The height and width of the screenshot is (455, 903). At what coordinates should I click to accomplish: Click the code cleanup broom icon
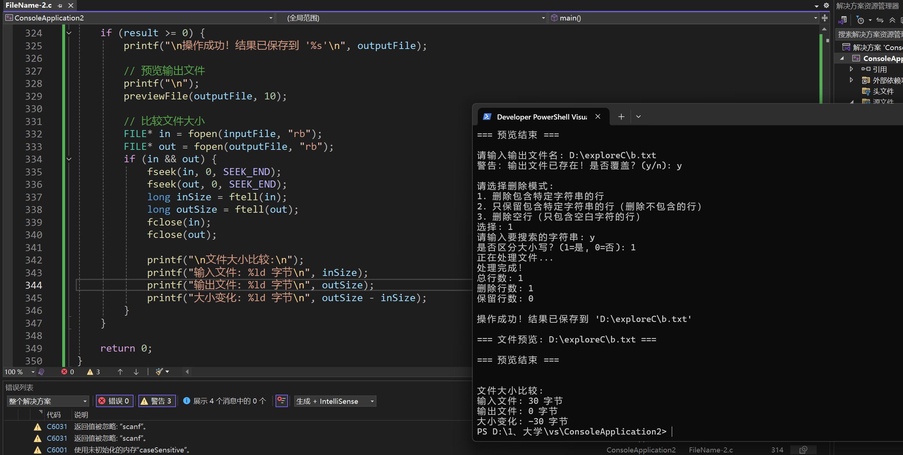[159, 372]
